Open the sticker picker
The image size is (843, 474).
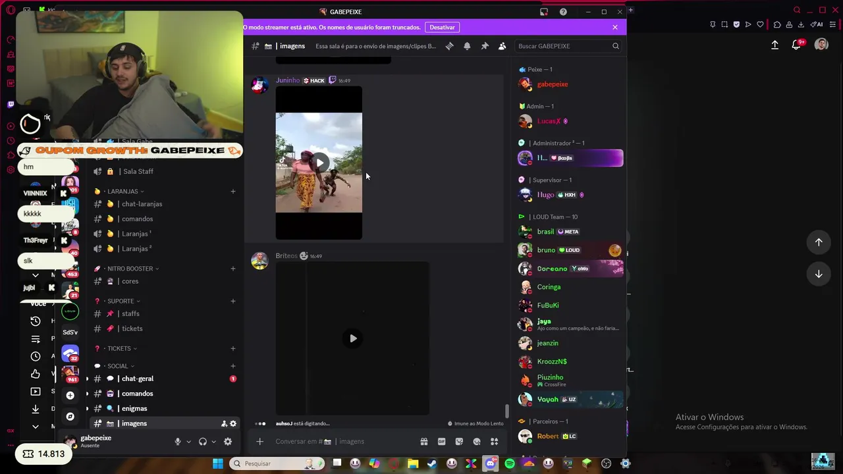459,442
